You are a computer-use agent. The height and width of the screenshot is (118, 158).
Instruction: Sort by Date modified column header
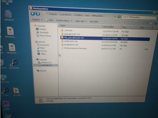(x=108, y=27)
